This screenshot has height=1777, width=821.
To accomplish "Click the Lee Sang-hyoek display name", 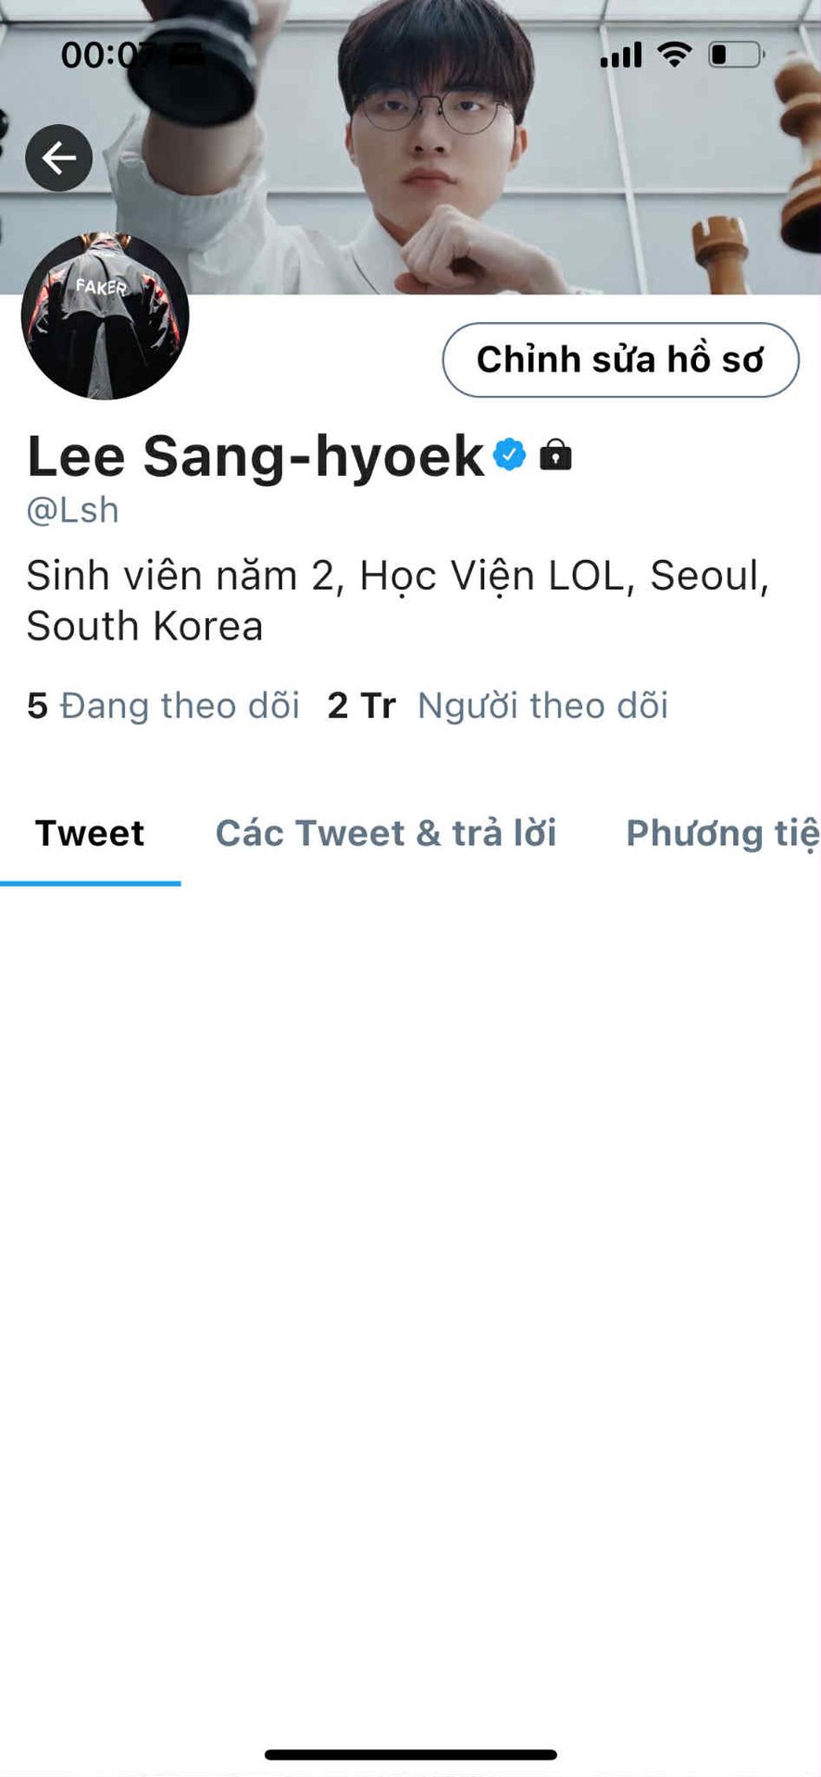I will click(255, 456).
